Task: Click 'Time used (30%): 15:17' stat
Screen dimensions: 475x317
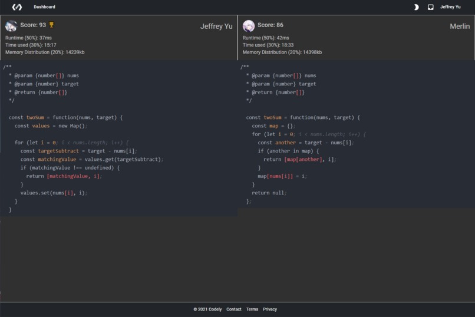Action: tap(31, 45)
